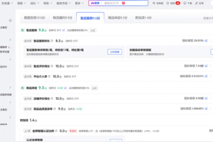Click the 8.5分 score for 售后服务时长
The height and width of the screenshot is (142, 213).
(59, 41)
